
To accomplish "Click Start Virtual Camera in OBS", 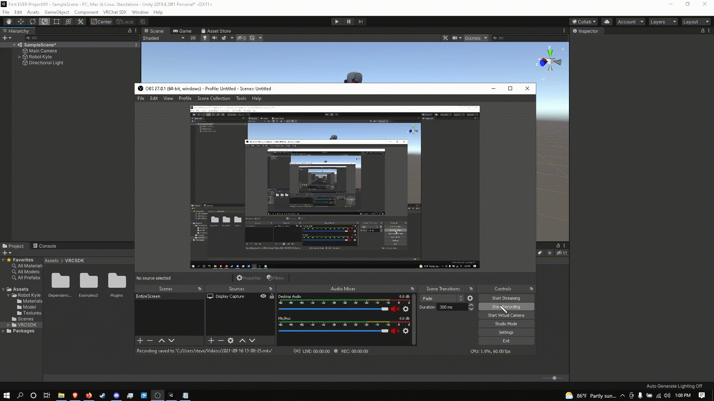I will click(x=506, y=315).
